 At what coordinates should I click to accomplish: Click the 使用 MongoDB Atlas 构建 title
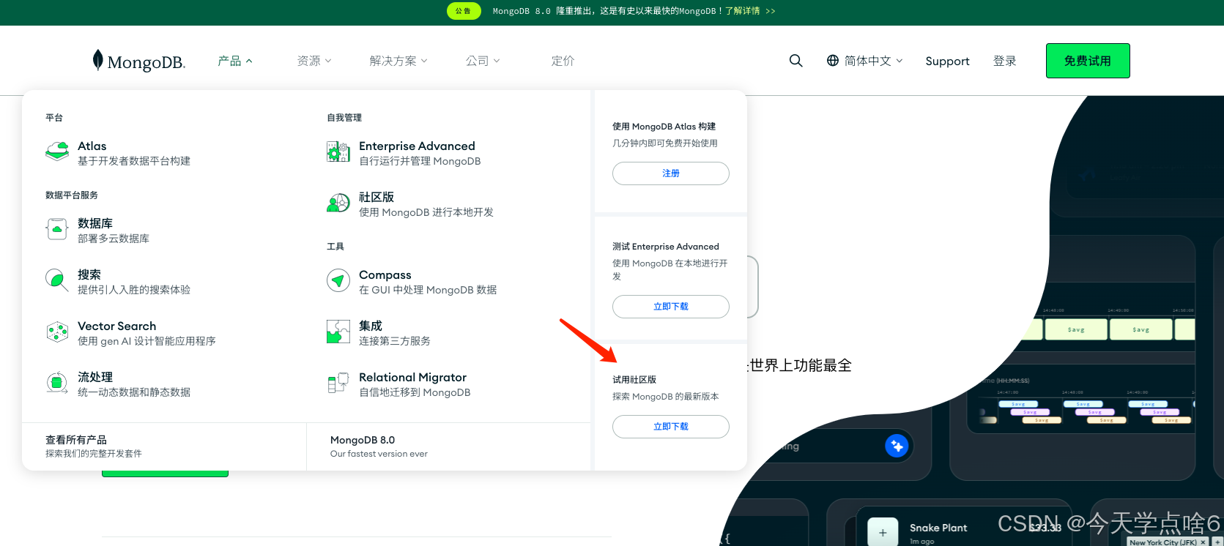[x=664, y=126]
